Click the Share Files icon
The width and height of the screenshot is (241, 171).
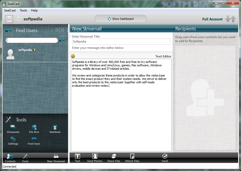114,156
